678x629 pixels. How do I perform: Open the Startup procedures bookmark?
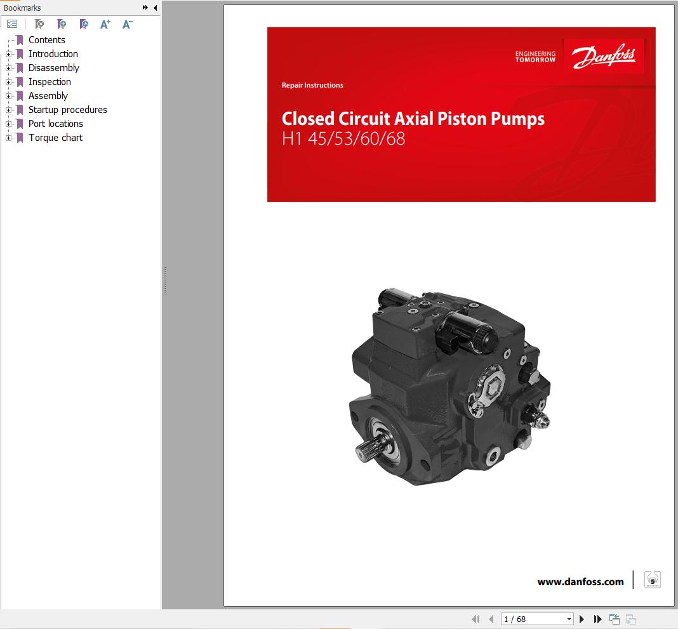tap(67, 110)
